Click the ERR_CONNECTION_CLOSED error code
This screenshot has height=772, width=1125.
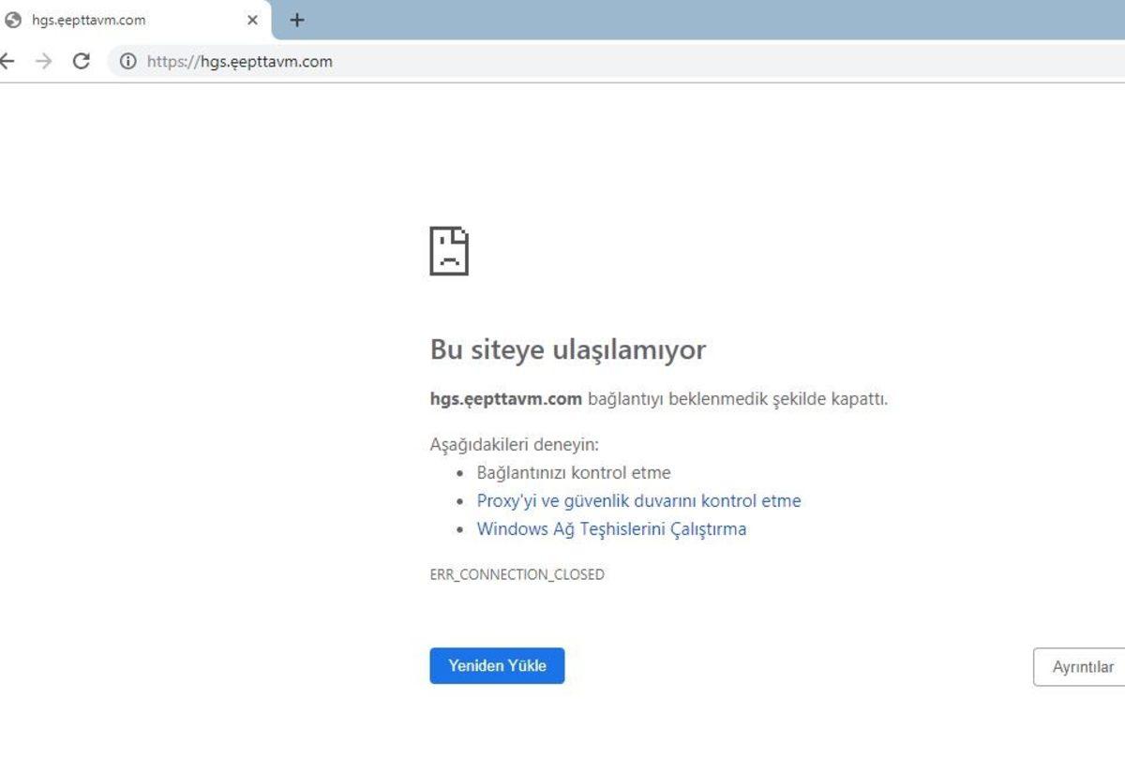pos(517,574)
